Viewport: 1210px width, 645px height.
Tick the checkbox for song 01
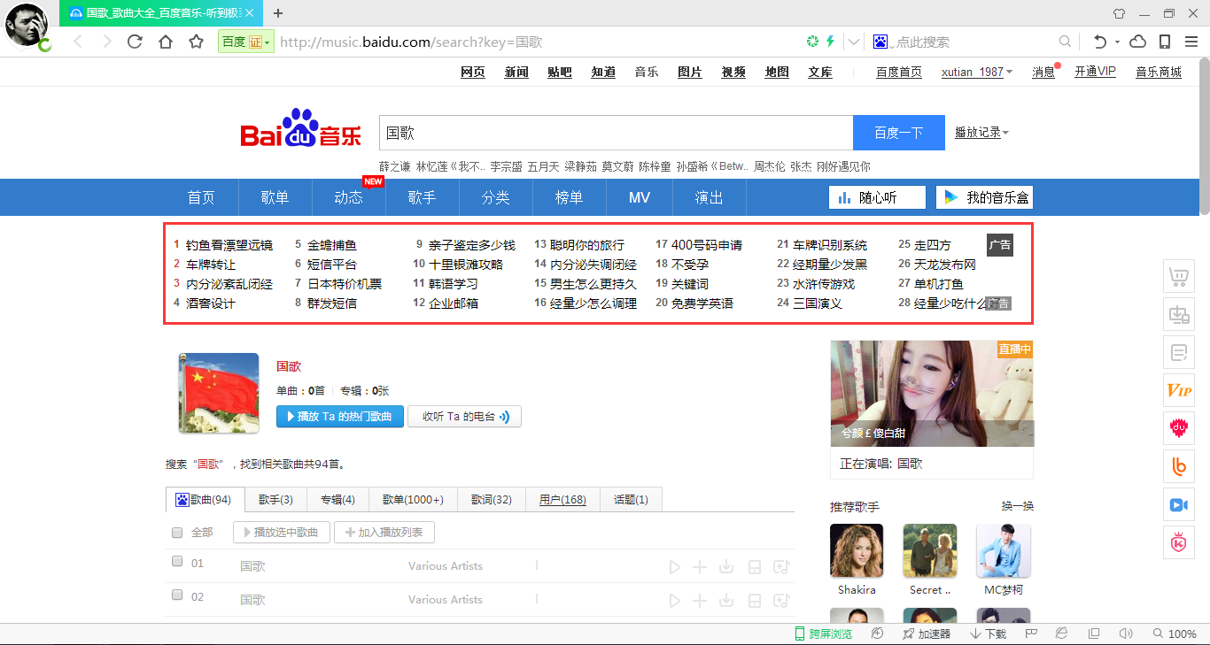click(177, 562)
